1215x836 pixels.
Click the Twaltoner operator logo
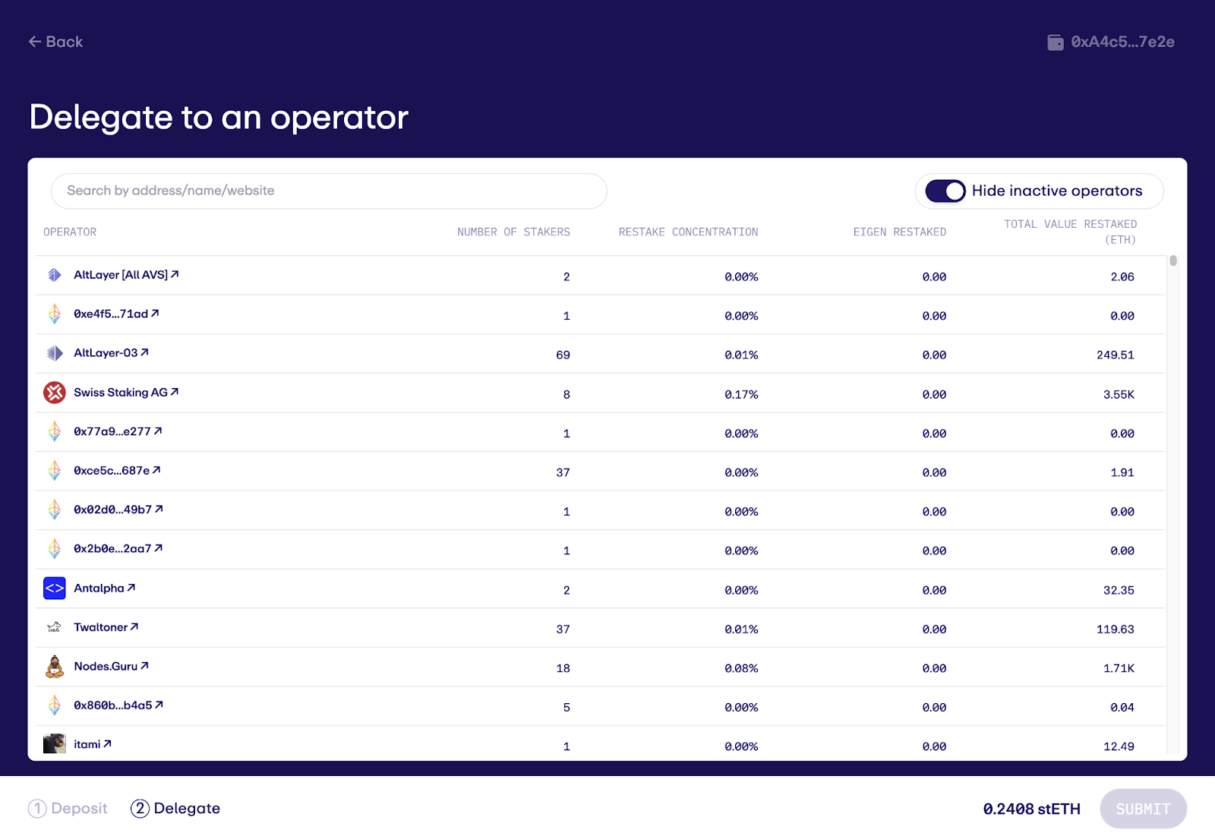[x=55, y=627]
